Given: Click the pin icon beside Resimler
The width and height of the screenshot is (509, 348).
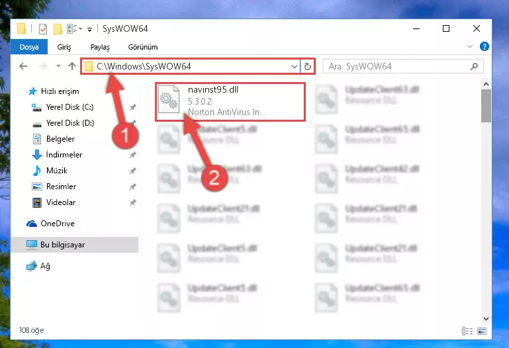Looking at the screenshot, I should click(133, 187).
